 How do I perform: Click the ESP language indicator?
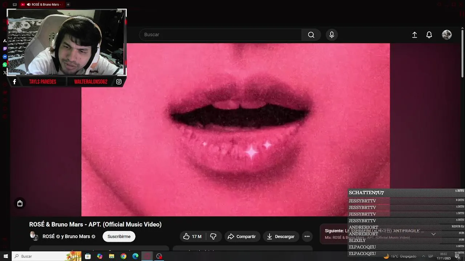click(431, 256)
